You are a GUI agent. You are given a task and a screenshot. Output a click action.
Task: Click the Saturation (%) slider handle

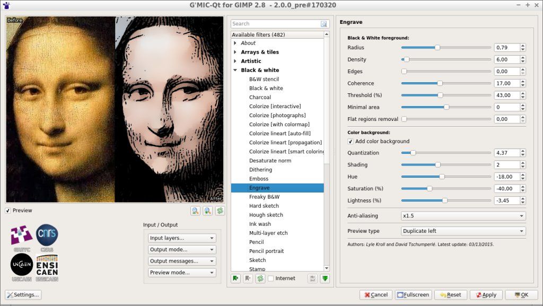430,189
